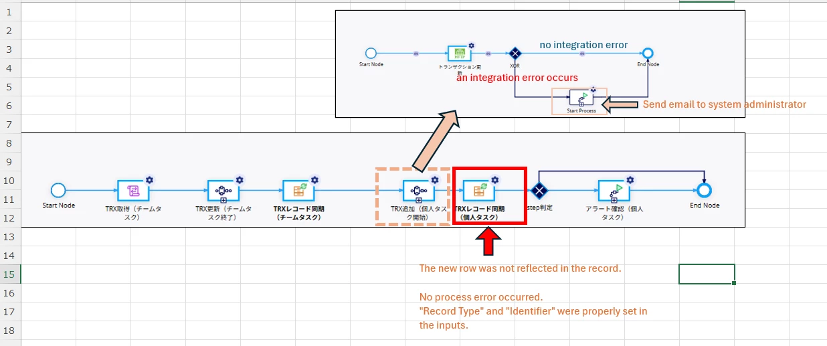
Task: Select the TRX追加（個人タスク開始）node icon
Action: [418, 191]
